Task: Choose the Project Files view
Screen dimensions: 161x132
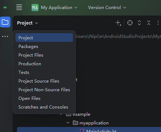Action: click(x=44, y=55)
